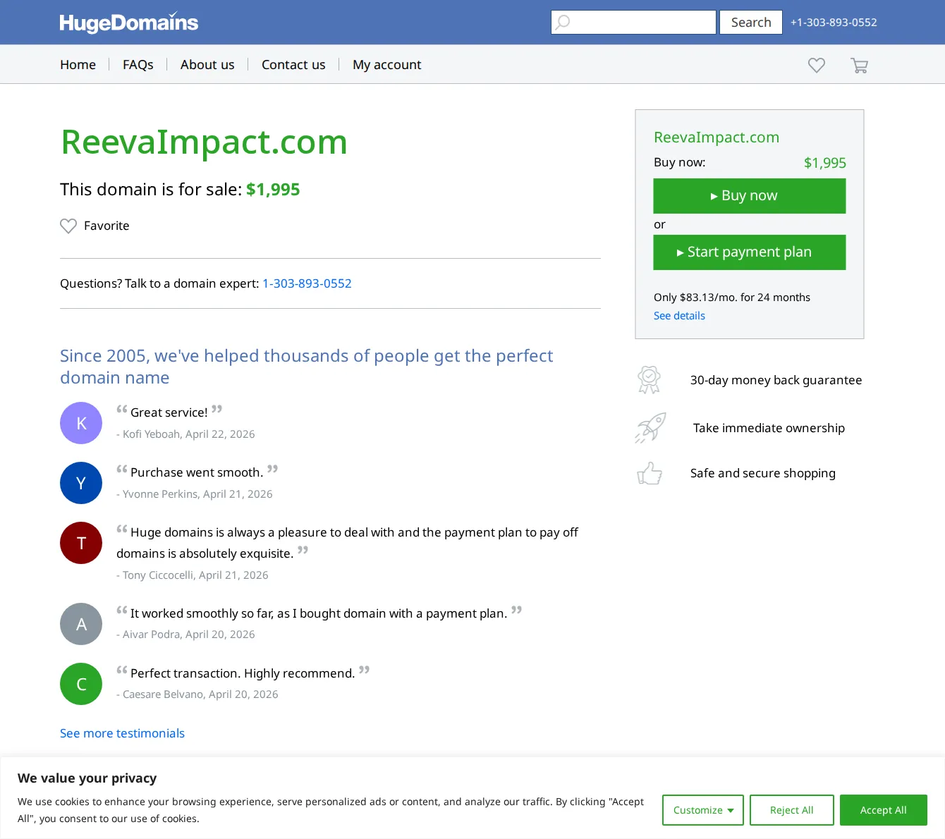This screenshot has width=945, height=839.
Task: Click 'Perfect transaction. Highly recommend.' testimonial
Action: pyautogui.click(x=243, y=673)
